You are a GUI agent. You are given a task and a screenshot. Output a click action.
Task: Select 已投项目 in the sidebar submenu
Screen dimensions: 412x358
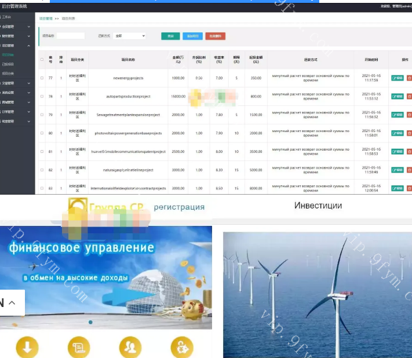[x=9, y=64]
